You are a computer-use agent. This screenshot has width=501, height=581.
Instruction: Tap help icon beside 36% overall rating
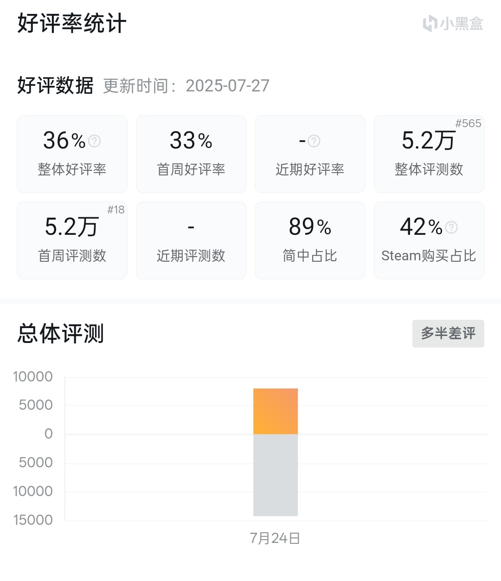(95, 141)
